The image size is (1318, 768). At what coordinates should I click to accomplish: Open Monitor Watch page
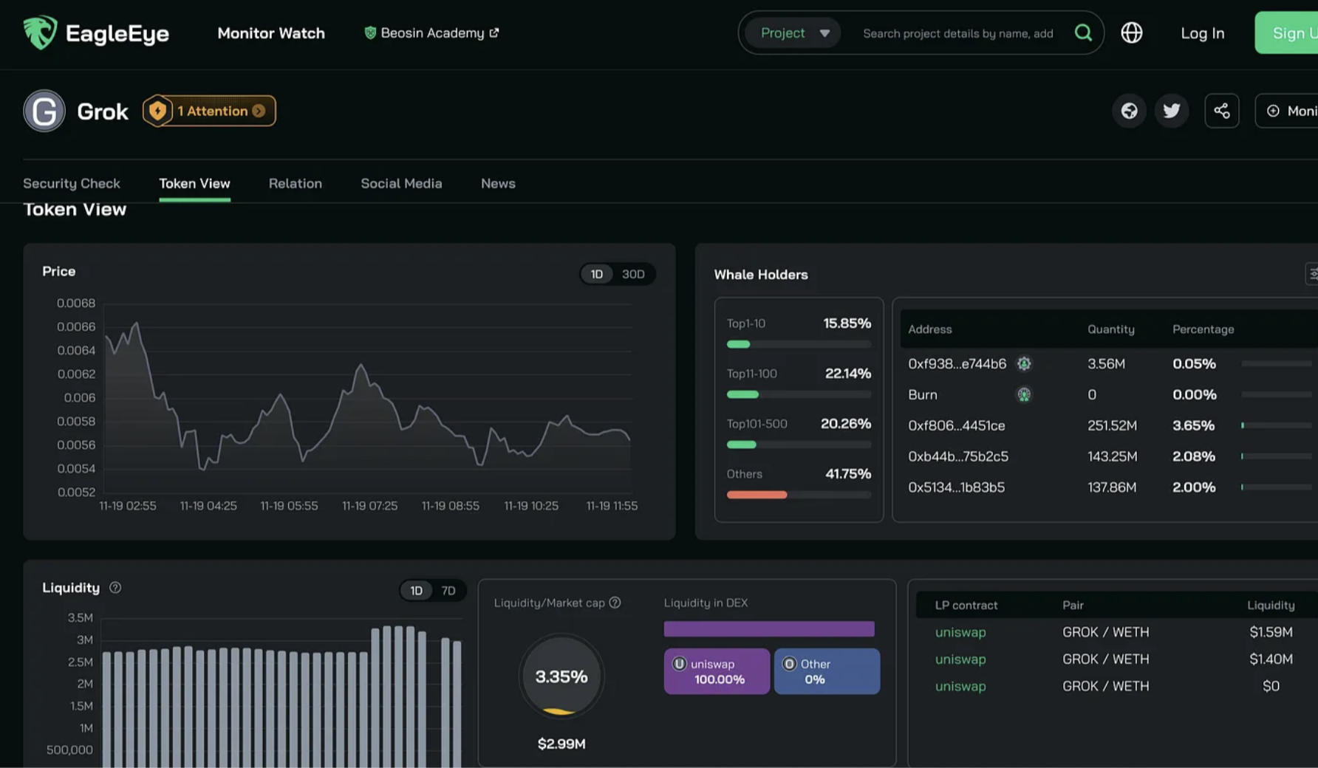point(271,32)
